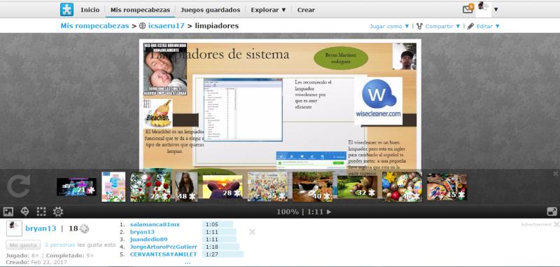The width and height of the screenshot is (560, 267).
Task: Click the Jigsaw Planet puzzle-piece logo
Action: (x=66, y=10)
